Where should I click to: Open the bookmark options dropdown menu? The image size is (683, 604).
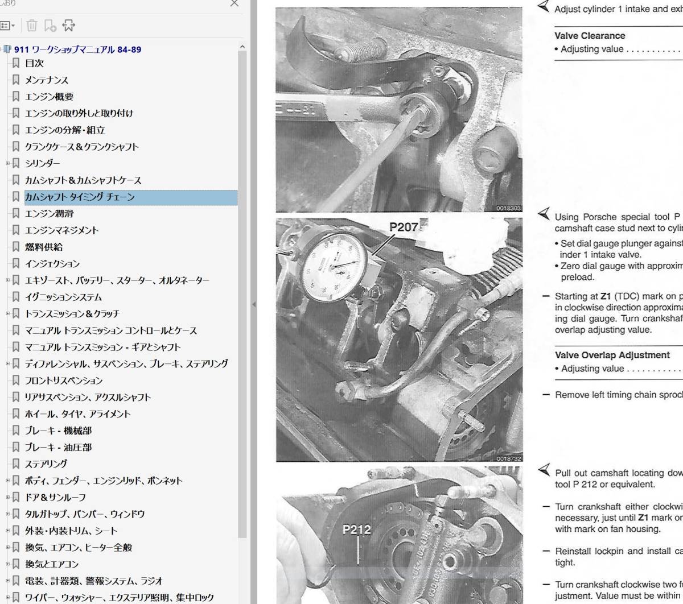pyautogui.click(x=8, y=26)
